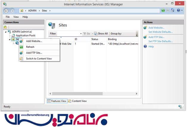Click the Refresh icon in context menu
The image size is (187, 127).
[x=21, y=47]
